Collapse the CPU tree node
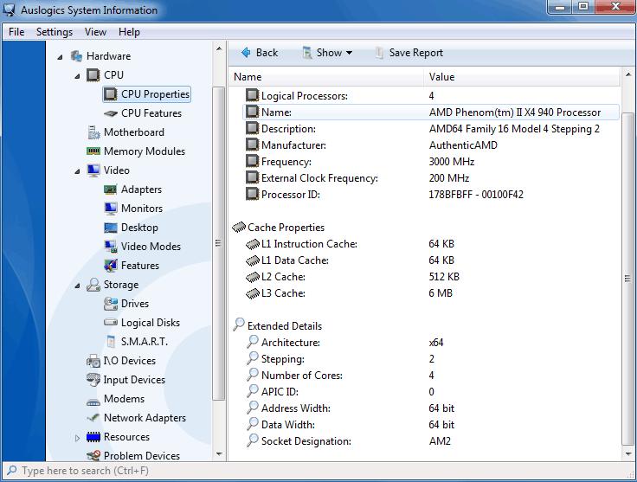The height and width of the screenshot is (482, 637). pyautogui.click(x=77, y=76)
